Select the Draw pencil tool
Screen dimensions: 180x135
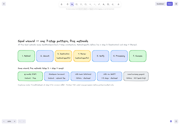[x=99, y=4]
